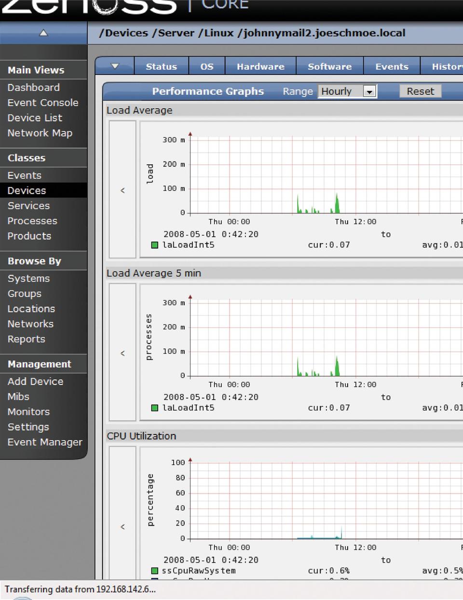Click the green laLoadInt5 legend swatch
This screenshot has height=600, width=463.
(x=155, y=245)
